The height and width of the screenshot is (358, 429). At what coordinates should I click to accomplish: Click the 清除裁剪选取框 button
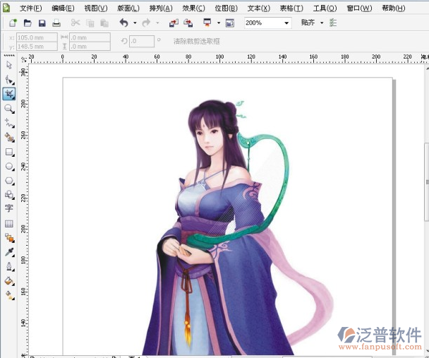point(200,41)
